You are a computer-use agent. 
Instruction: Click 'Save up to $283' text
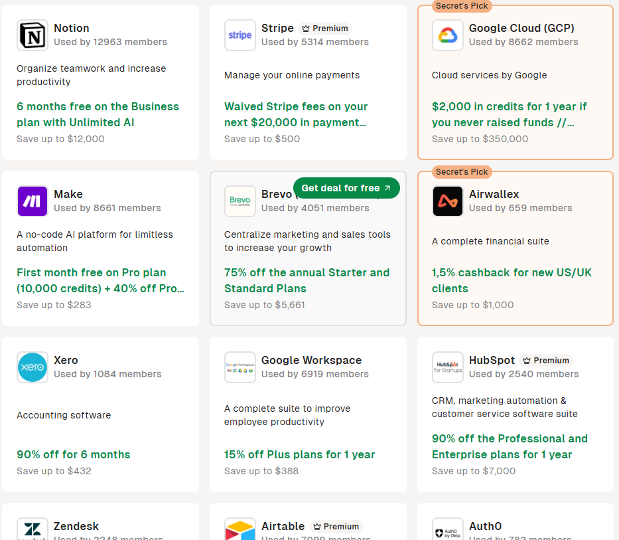pos(54,305)
